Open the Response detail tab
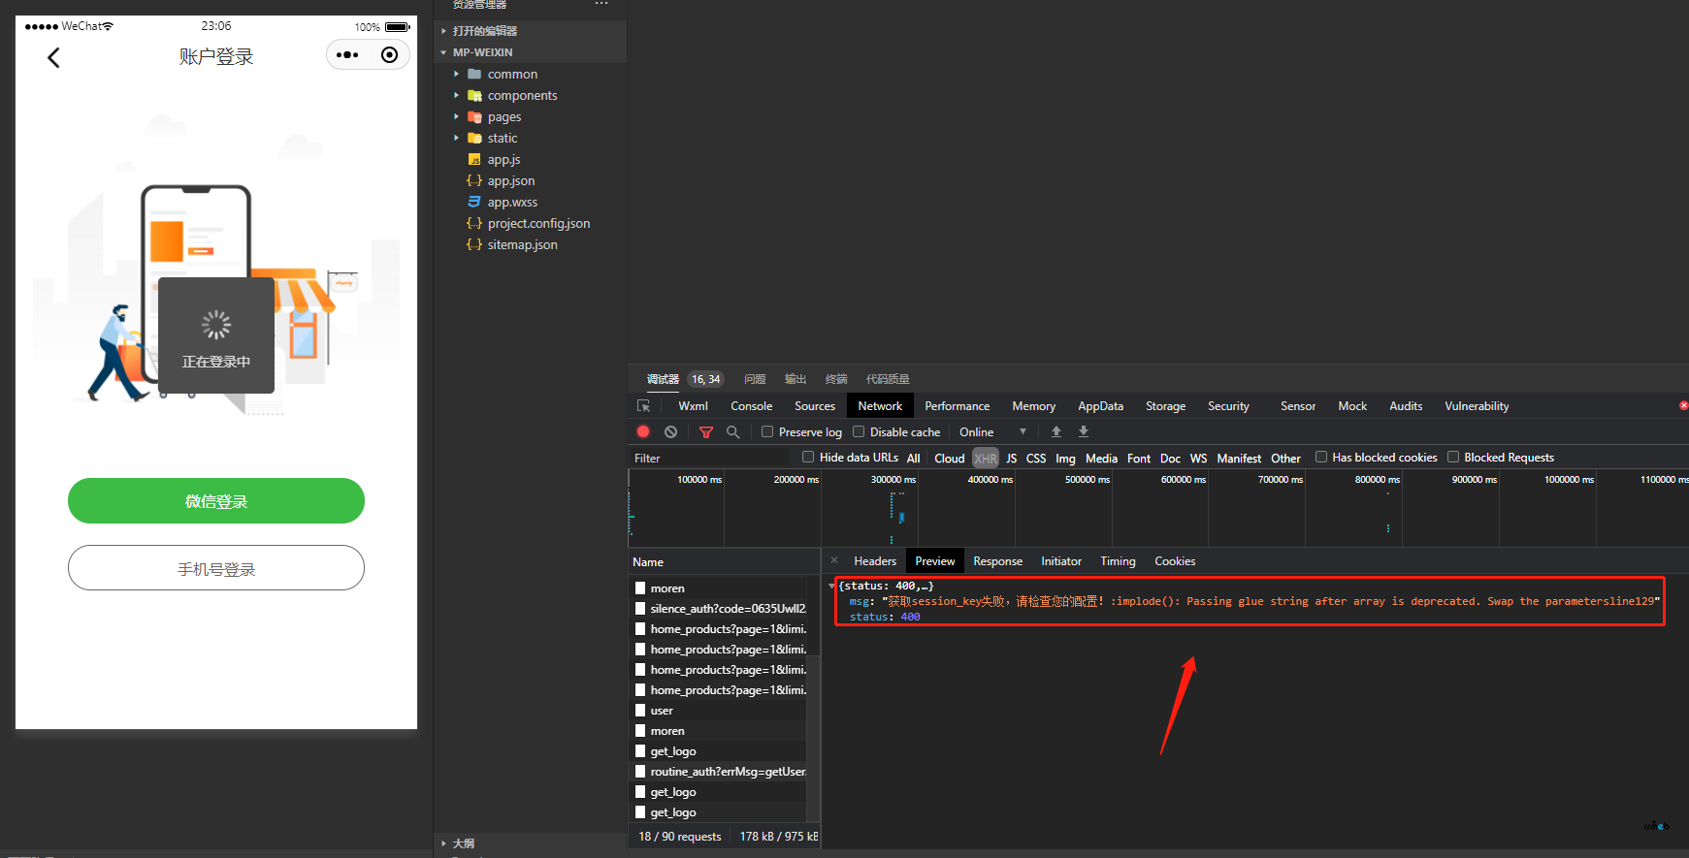 [998, 561]
